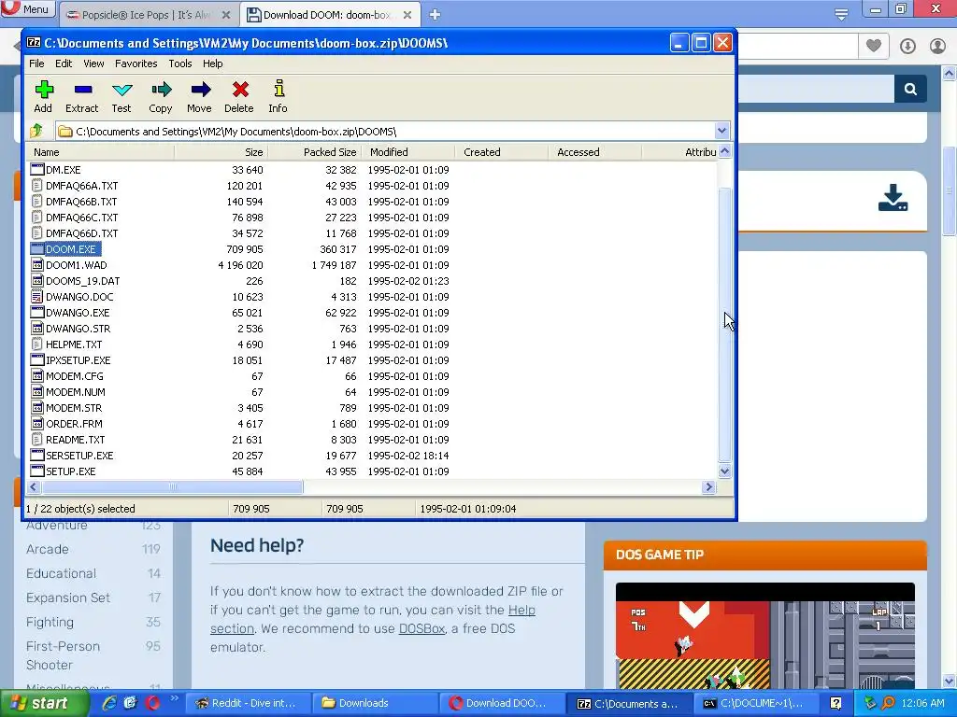Select the SETUP.EXE file icon
The height and width of the screenshot is (717, 957).
(37, 471)
